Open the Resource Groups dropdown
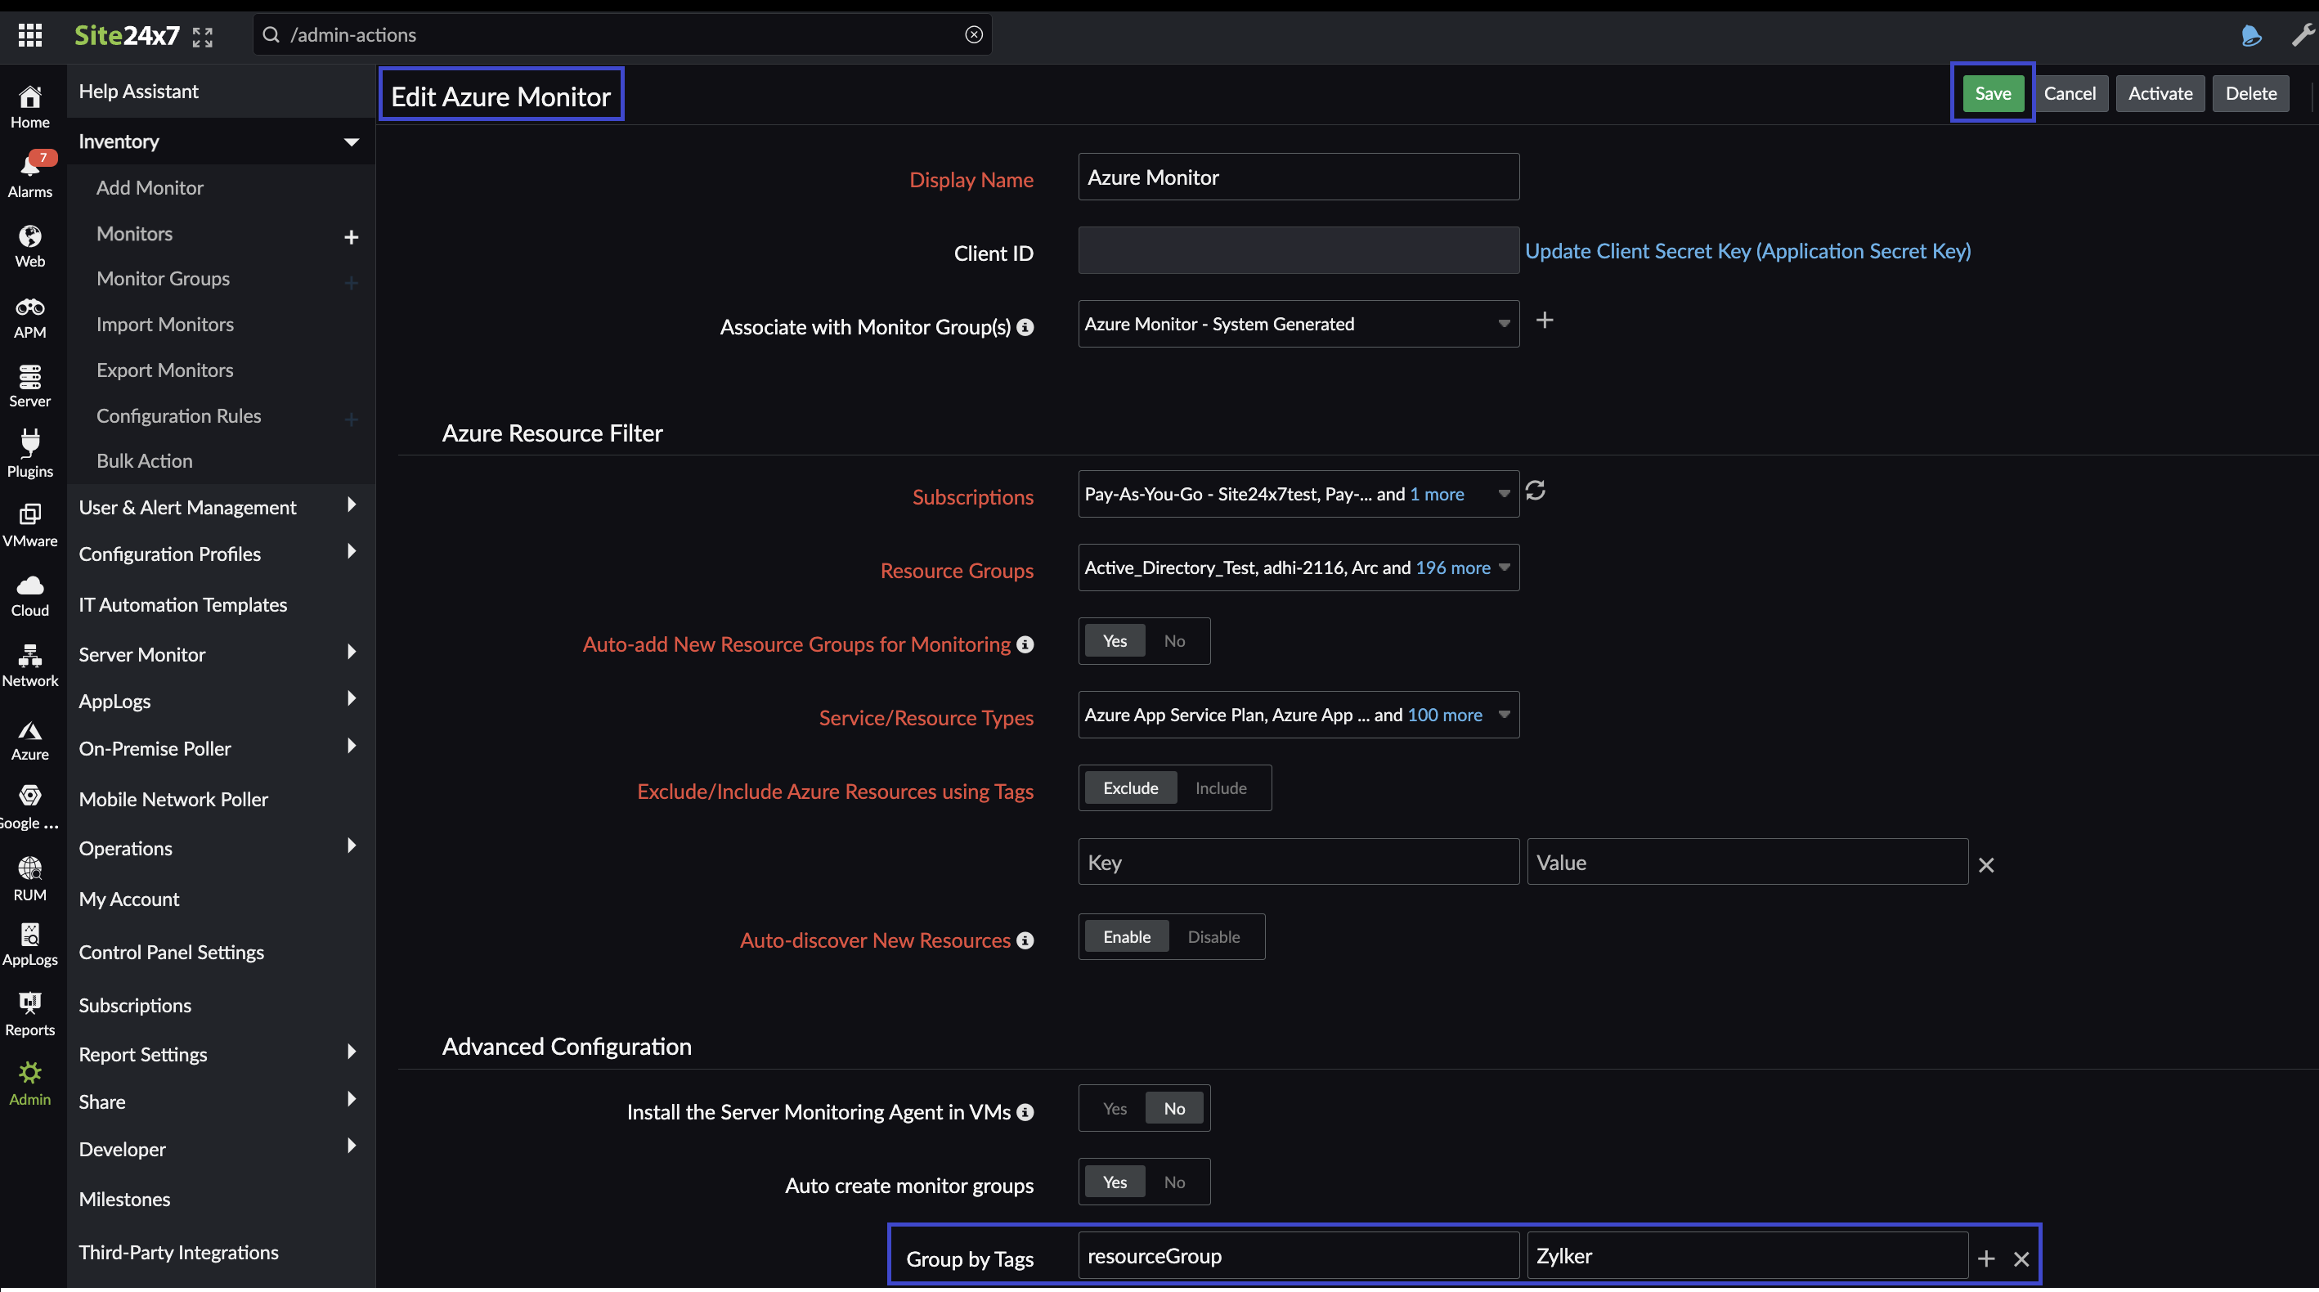Image resolution: width=2319 pixels, height=1292 pixels. point(1299,568)
